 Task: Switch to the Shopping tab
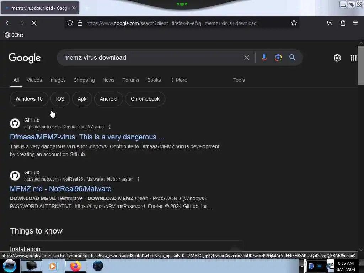84,80
